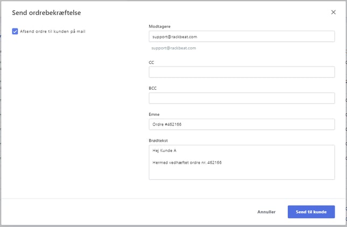Send the order via 'Send til kunde'
Image resolution: width=347 pixels, height=227 pixels.
(311, 212)
